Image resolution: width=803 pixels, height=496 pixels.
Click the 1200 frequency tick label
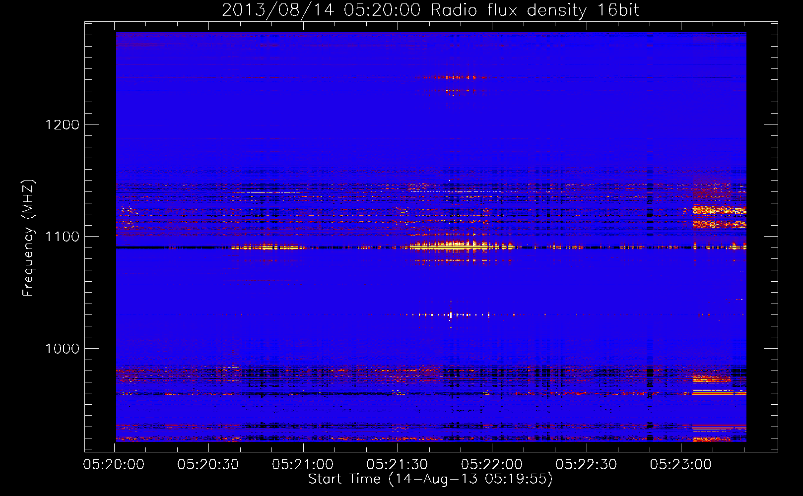coord(62,124)
